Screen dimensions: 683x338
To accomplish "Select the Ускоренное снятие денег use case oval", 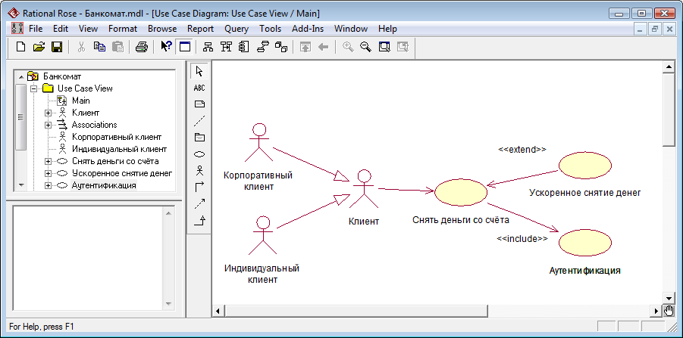I will tap(585, 165).
